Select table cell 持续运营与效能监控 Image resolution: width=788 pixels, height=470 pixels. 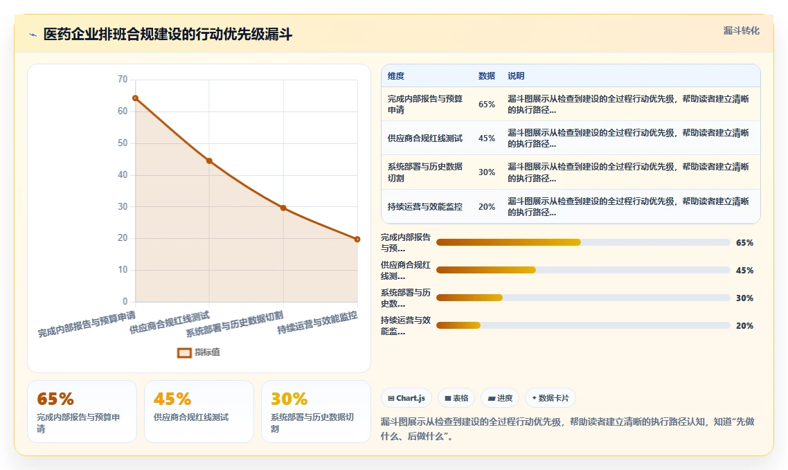pos(425,206)
